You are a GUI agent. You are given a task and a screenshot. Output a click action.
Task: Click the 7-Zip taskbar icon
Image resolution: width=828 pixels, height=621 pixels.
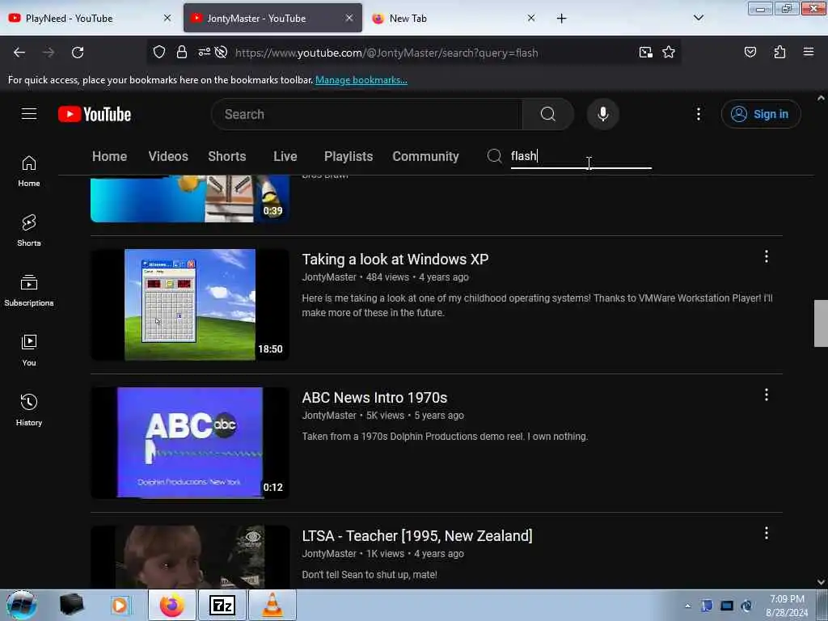[x=222, y=605]
